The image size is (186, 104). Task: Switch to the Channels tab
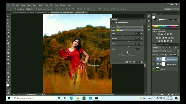161,45
